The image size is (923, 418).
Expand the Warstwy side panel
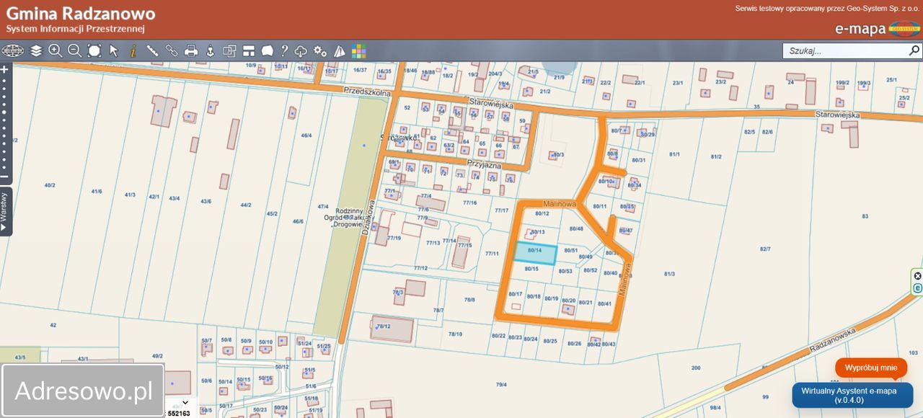point(5,210)
